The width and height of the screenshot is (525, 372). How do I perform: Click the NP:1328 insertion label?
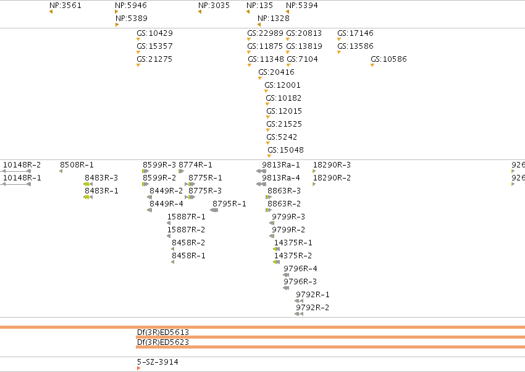[274, 19]
